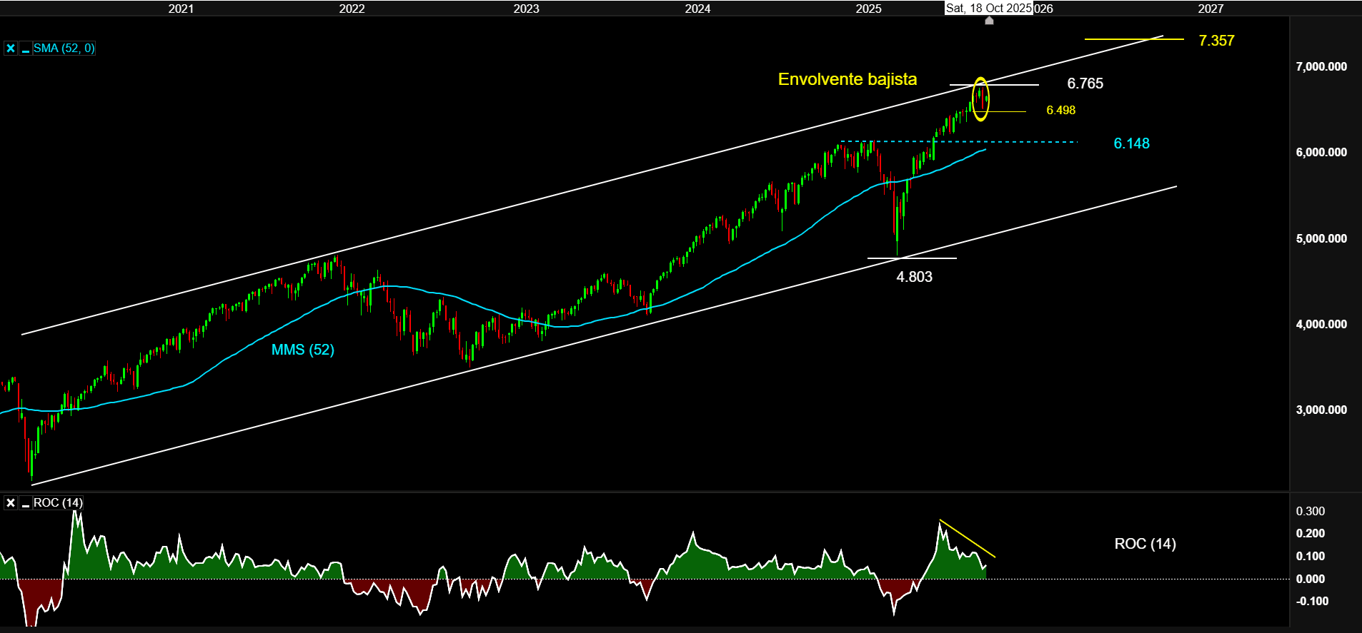Select the cyan 6.148 support level label

coord(1131,143)
